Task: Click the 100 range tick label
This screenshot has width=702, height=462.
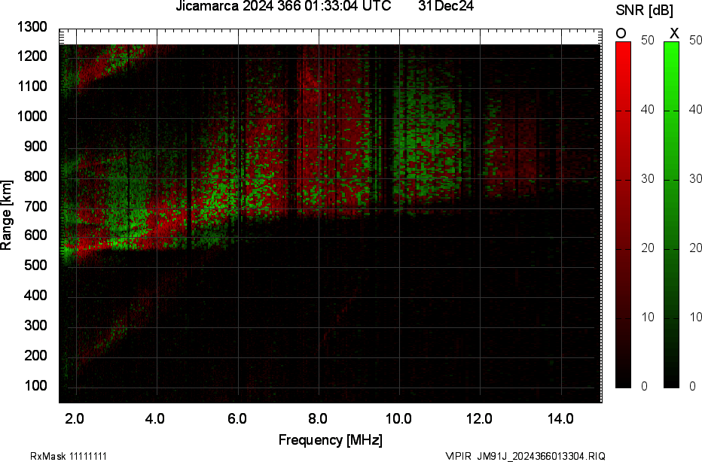Action: (35, 385)
